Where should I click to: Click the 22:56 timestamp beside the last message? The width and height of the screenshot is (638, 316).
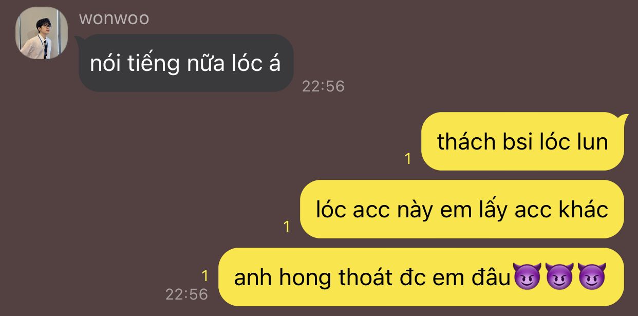click(x=186, y=294)
